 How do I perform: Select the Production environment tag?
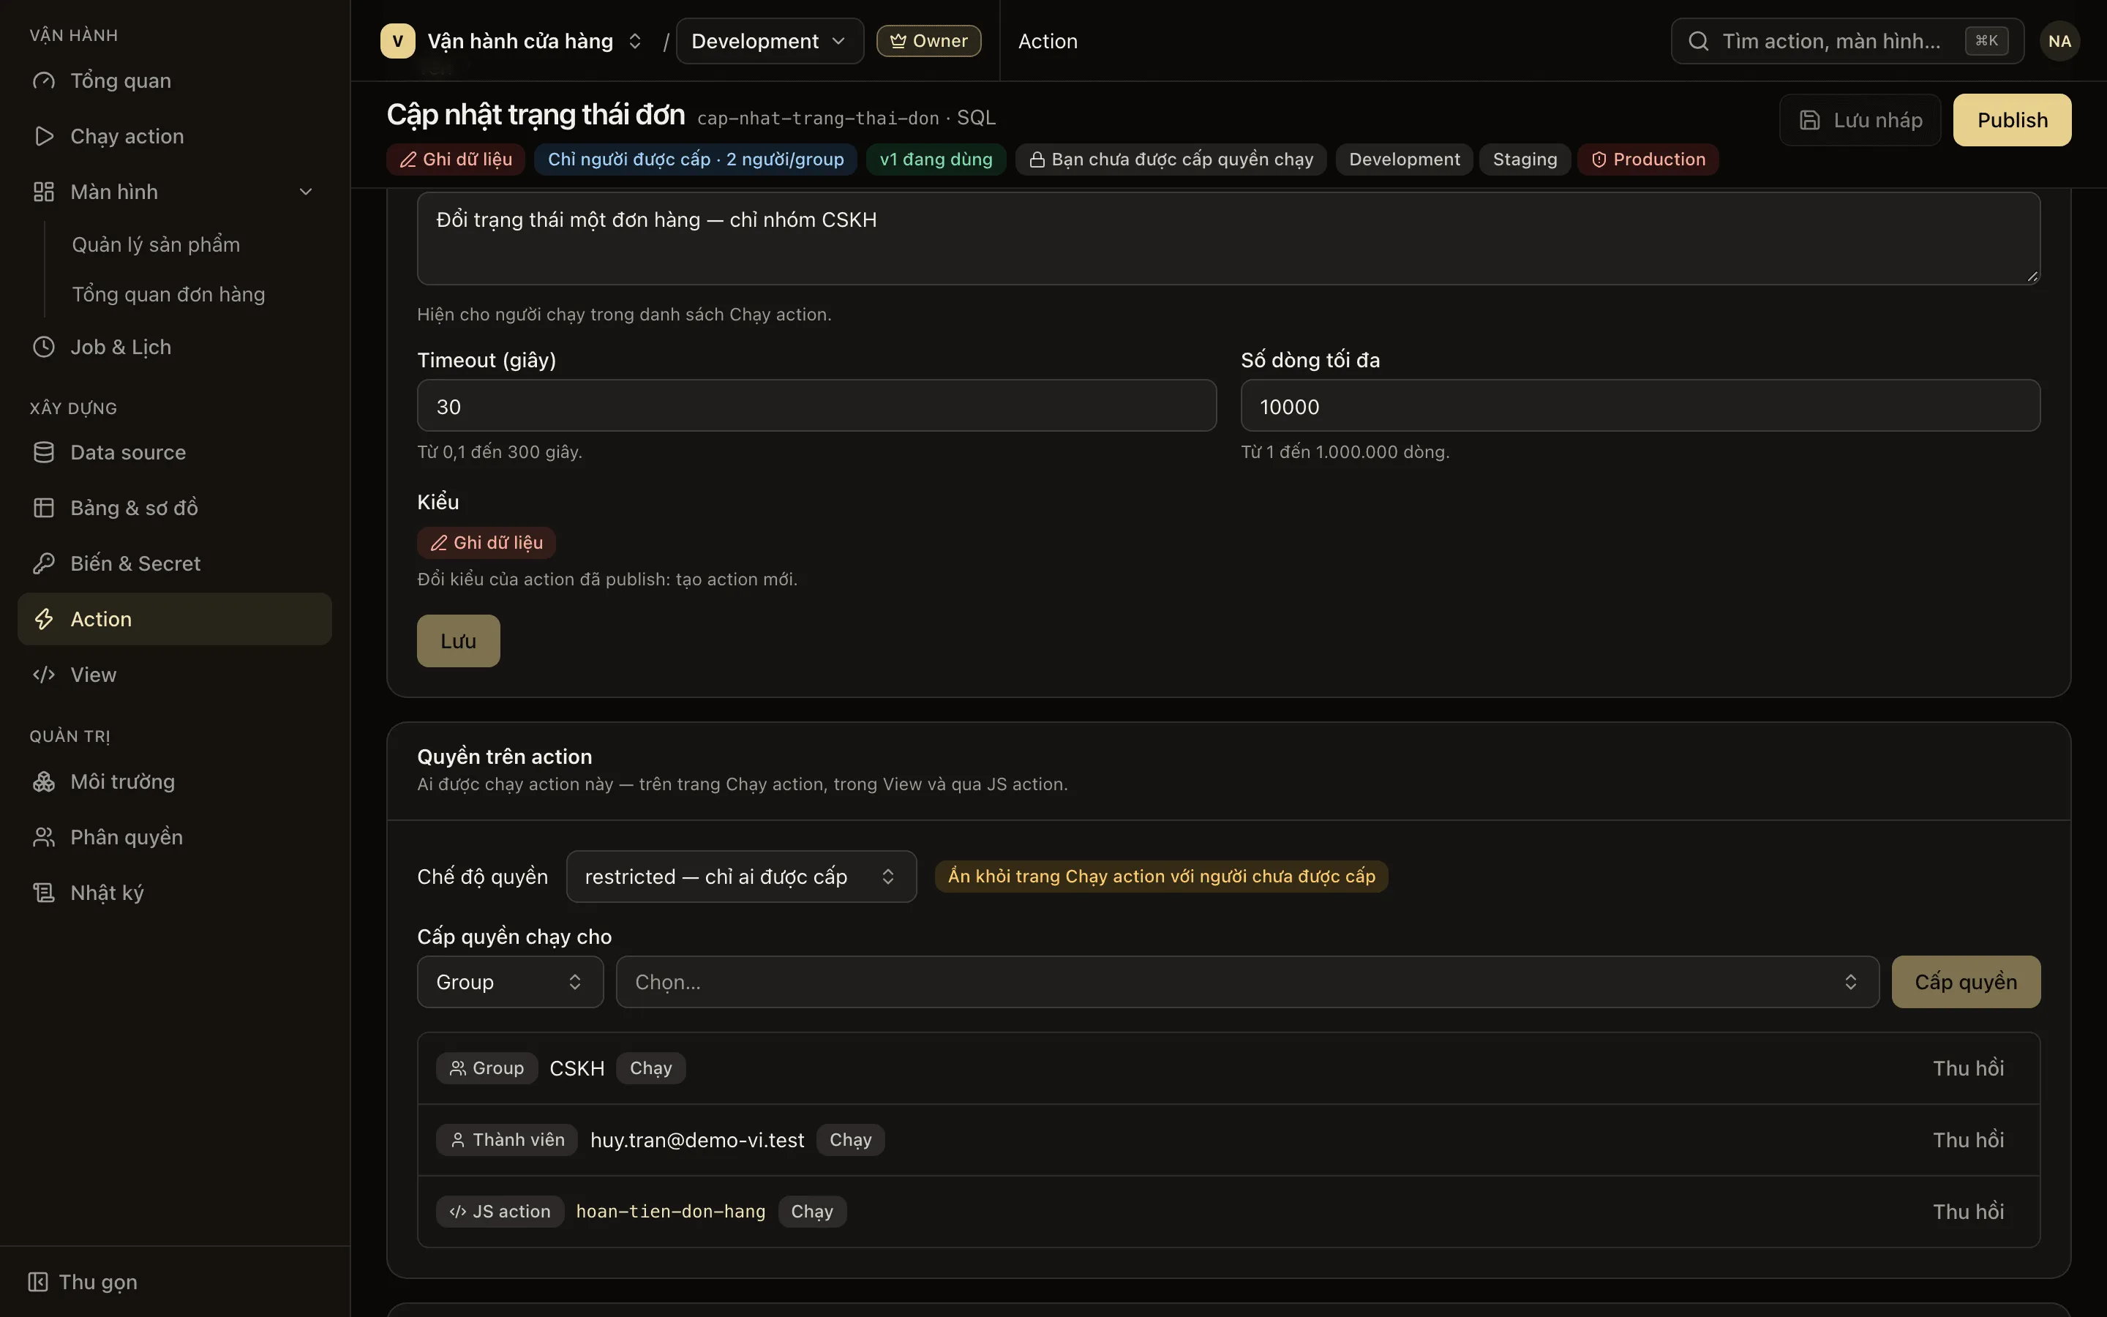1648,160
